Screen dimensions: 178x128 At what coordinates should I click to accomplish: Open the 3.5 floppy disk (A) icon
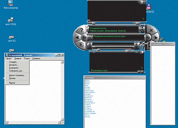click(11, 20)
